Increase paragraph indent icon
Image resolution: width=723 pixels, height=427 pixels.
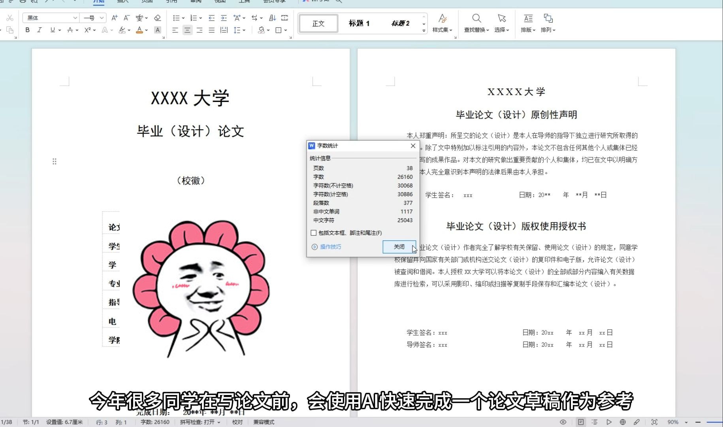pos(224,18)
